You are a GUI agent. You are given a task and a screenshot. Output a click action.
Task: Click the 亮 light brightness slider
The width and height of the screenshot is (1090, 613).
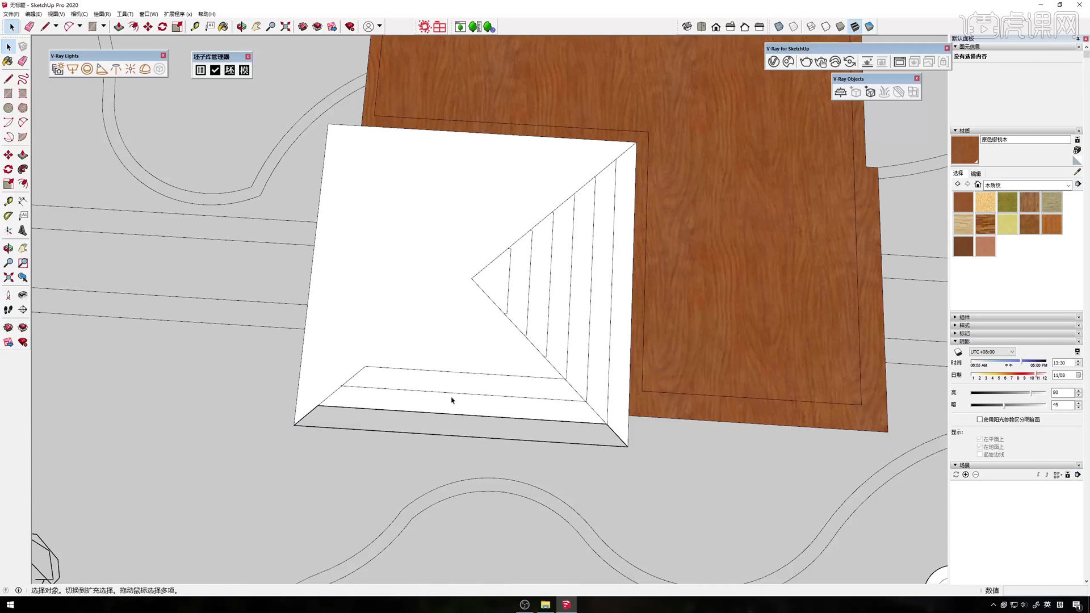(1008, 392)
